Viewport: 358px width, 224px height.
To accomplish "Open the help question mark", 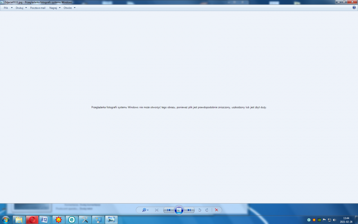I will coord(355,8).
